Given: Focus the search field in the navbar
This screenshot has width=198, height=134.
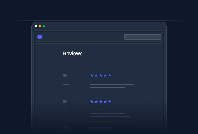Looking at the screenshot, I should (x=142, y=37).
